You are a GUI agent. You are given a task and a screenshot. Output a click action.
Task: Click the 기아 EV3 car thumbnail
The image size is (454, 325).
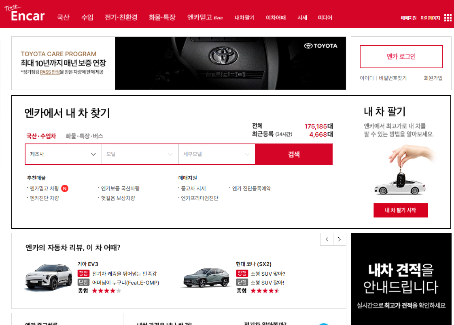click(48, 277)
